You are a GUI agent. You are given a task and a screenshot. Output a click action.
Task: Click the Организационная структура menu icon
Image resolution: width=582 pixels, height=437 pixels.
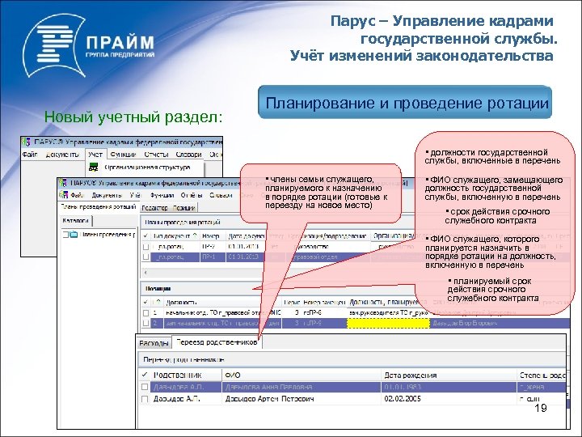click(x=94, y=168)
